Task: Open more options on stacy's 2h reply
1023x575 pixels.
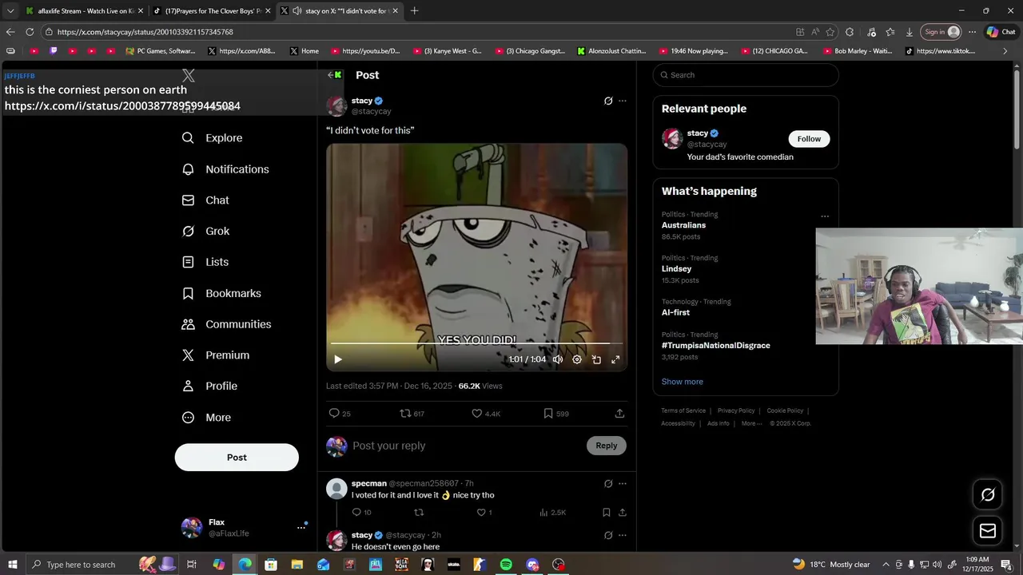Action: [x=623, y=535]
